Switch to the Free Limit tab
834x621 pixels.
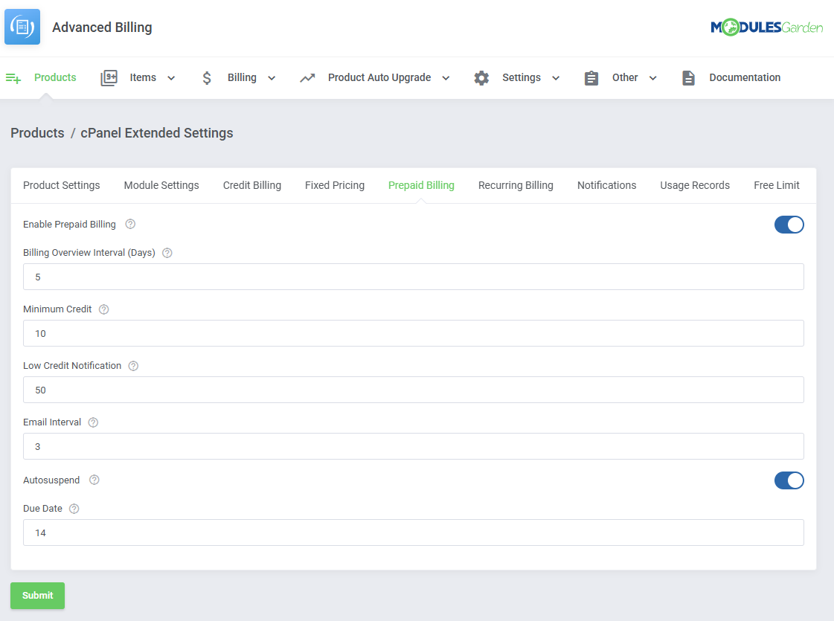click(x=776, y=185)
